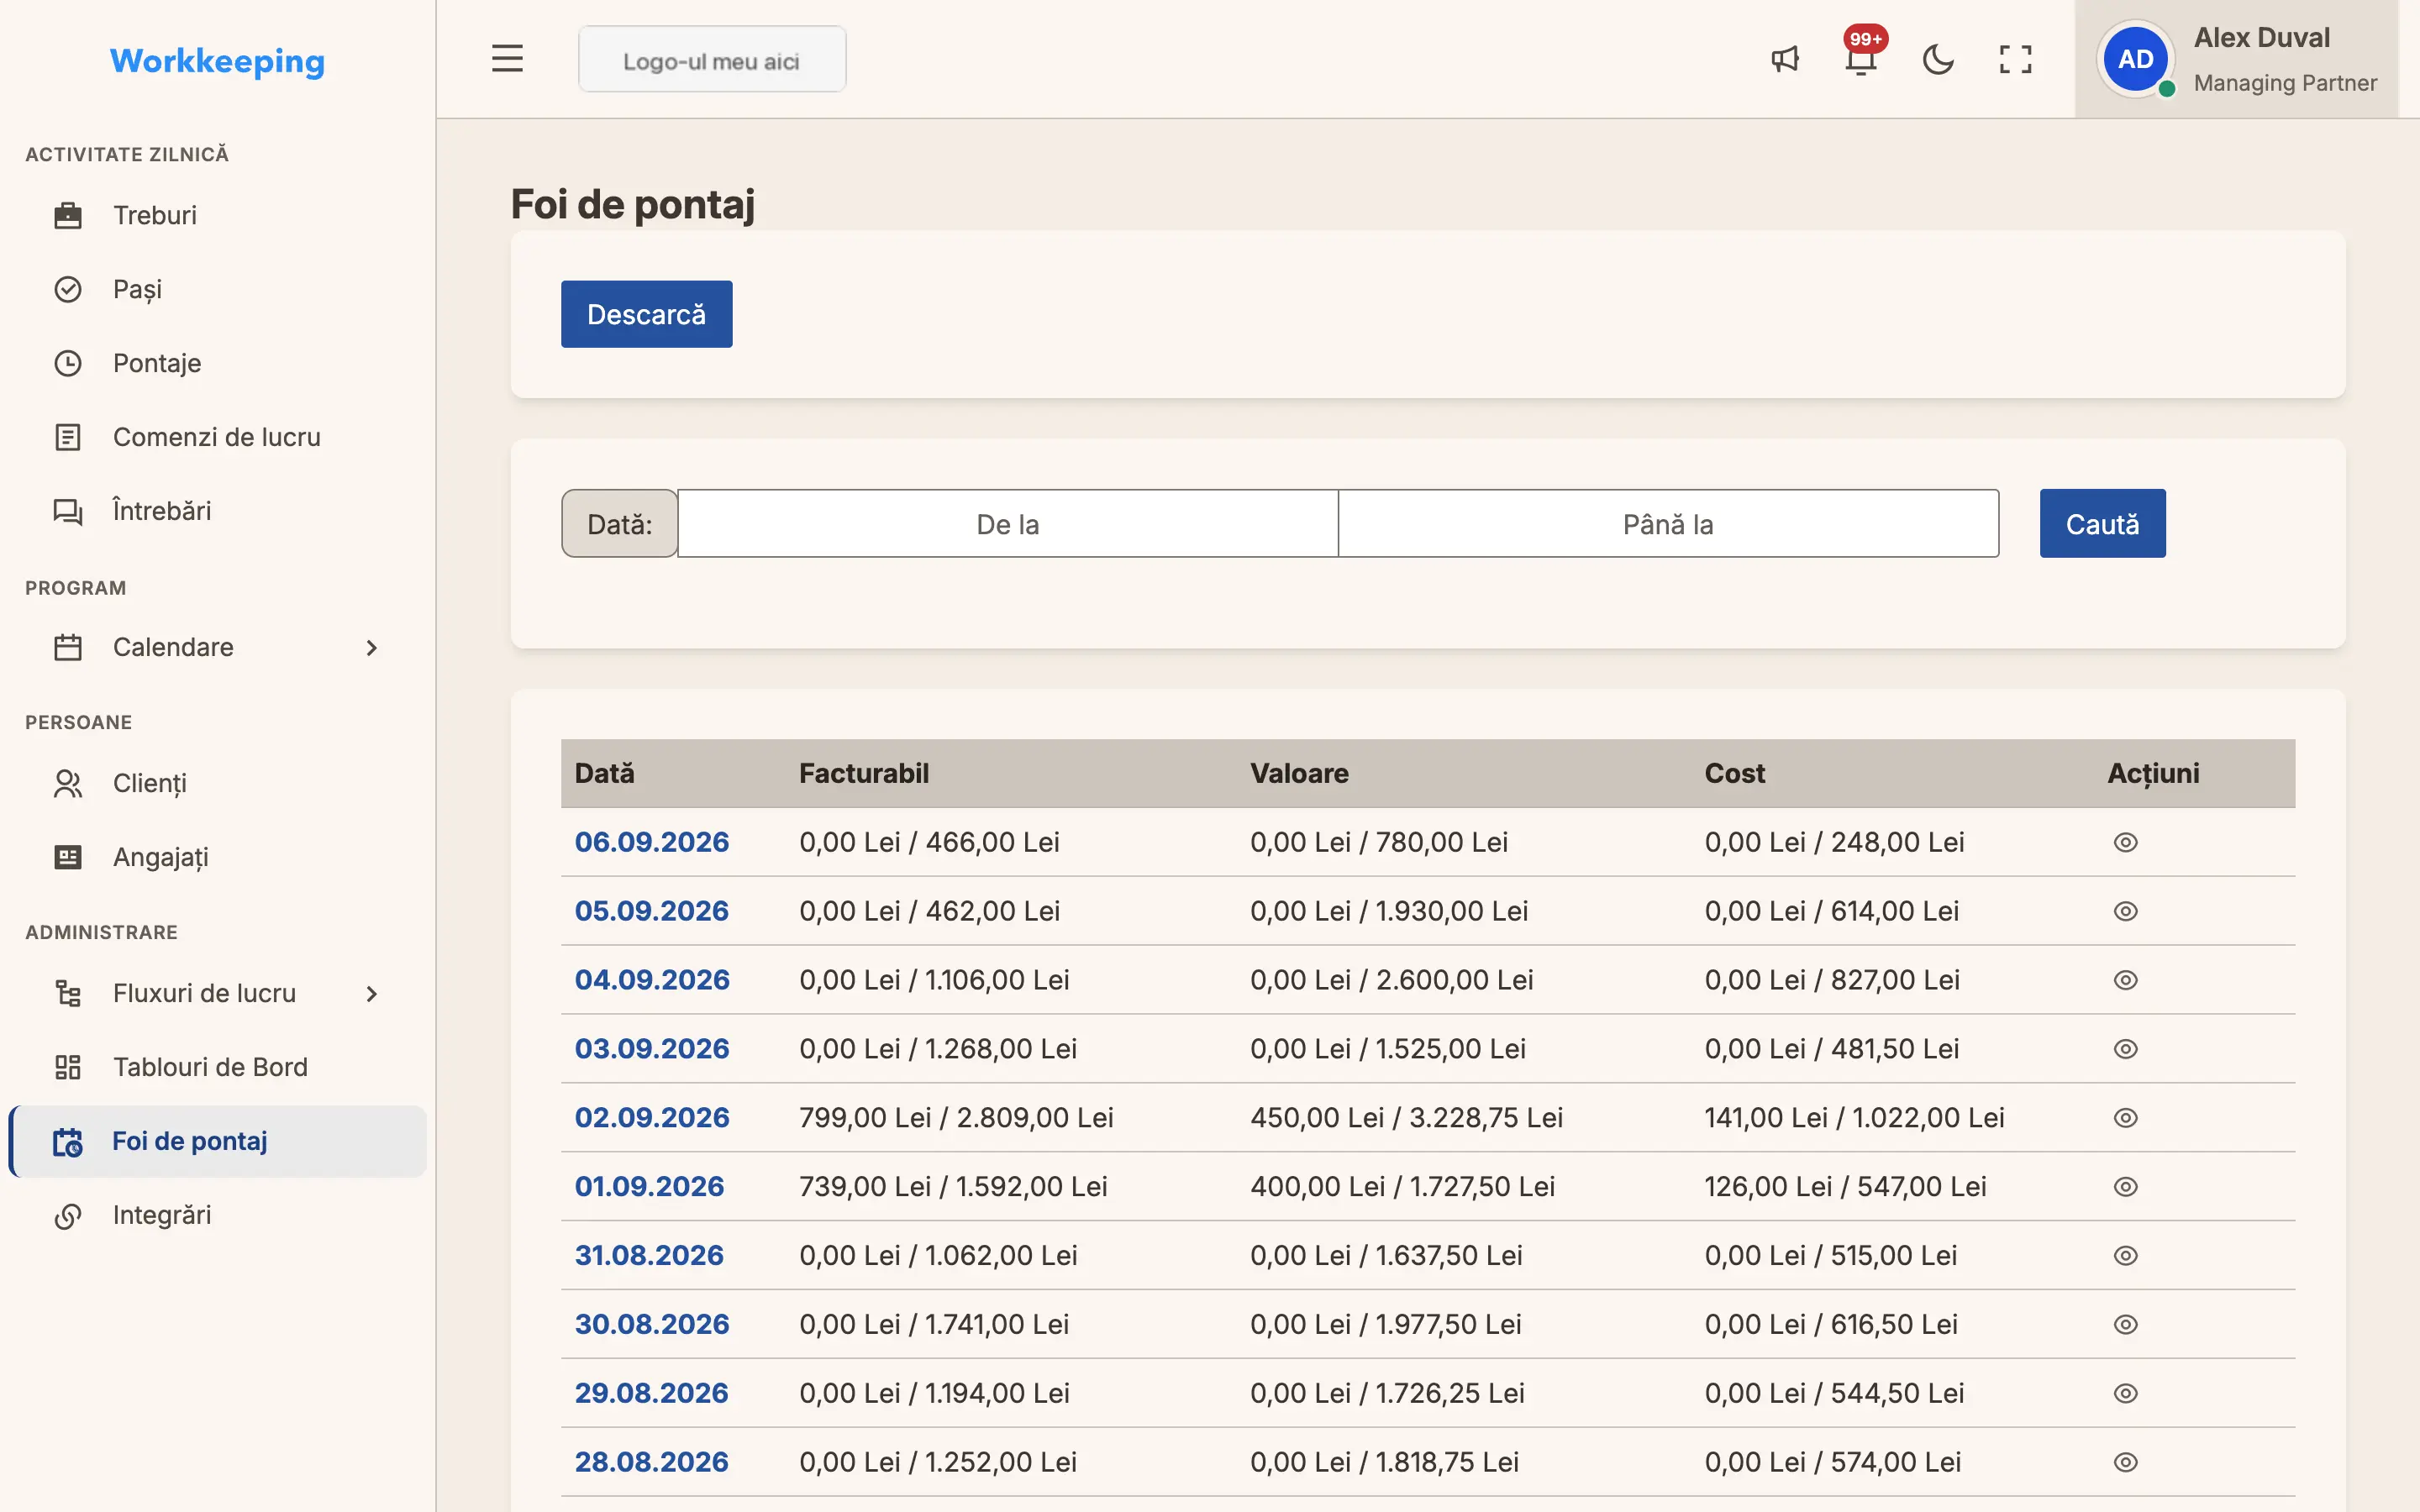Toggle dark mode with moon icon

pyautogui.click(x=1938, y=59)
